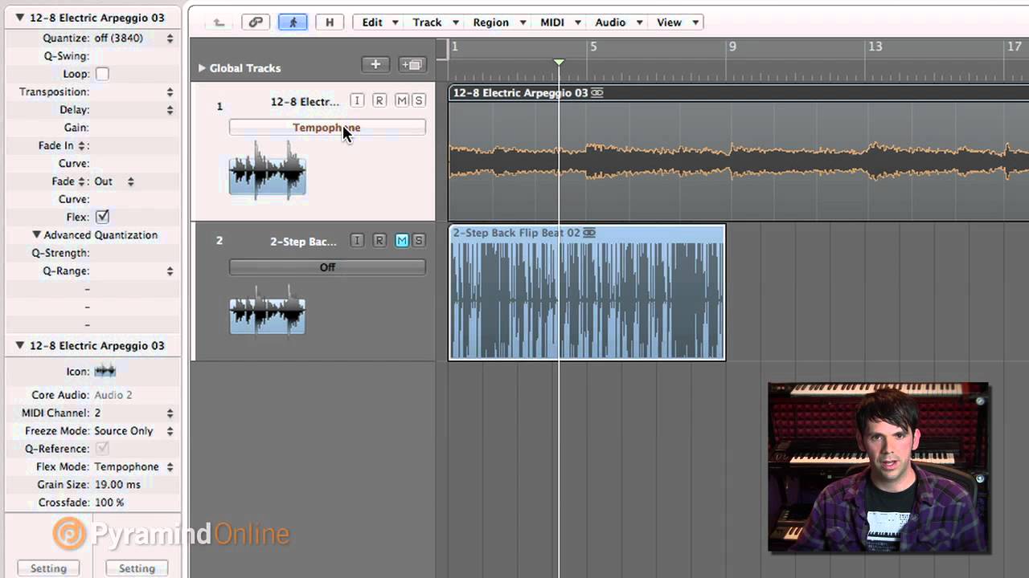
Task: Click the playhead marker in the ruler
Action: 559,62
